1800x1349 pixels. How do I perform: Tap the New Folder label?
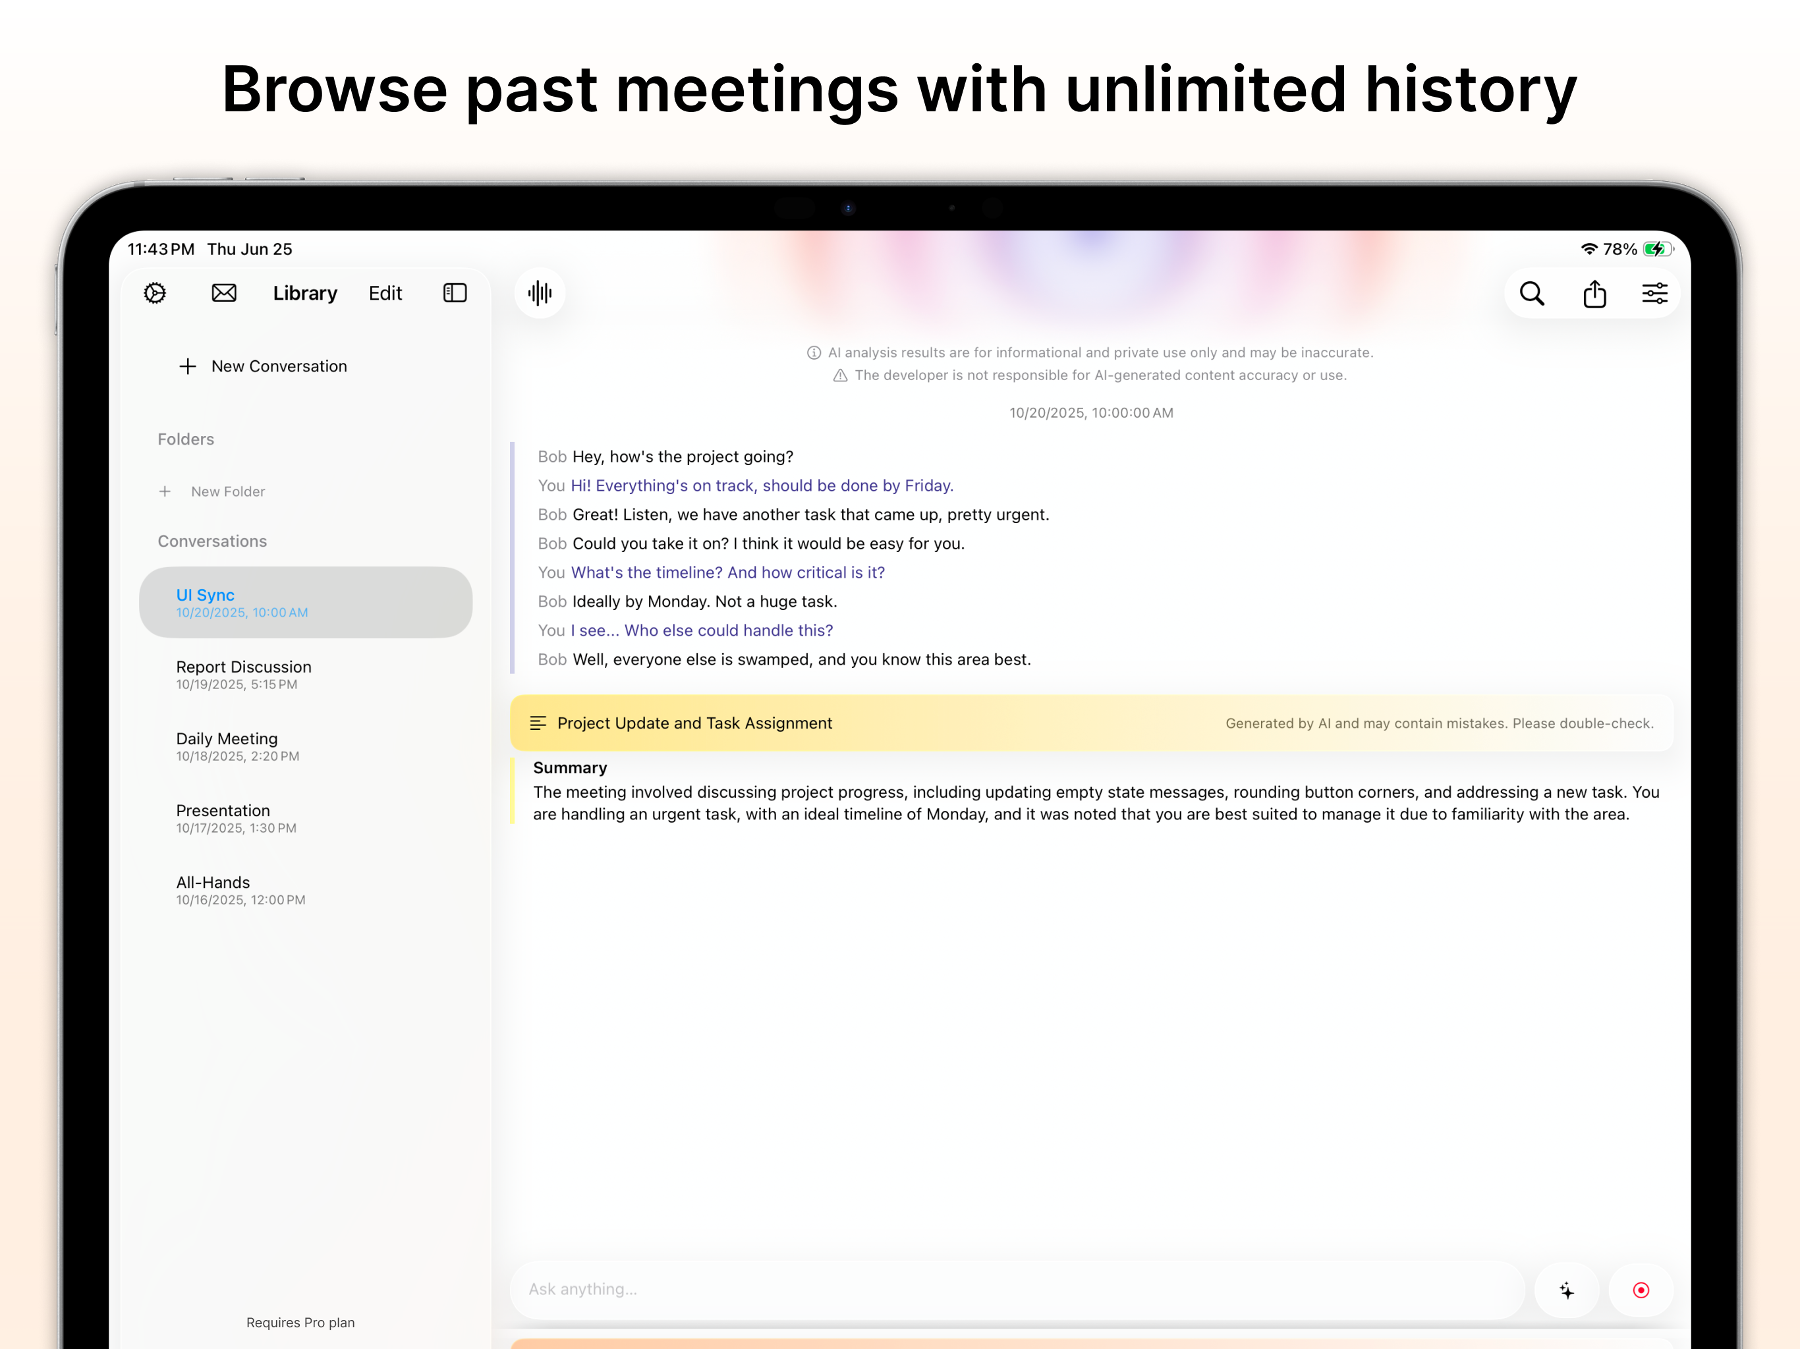[228, 491]
